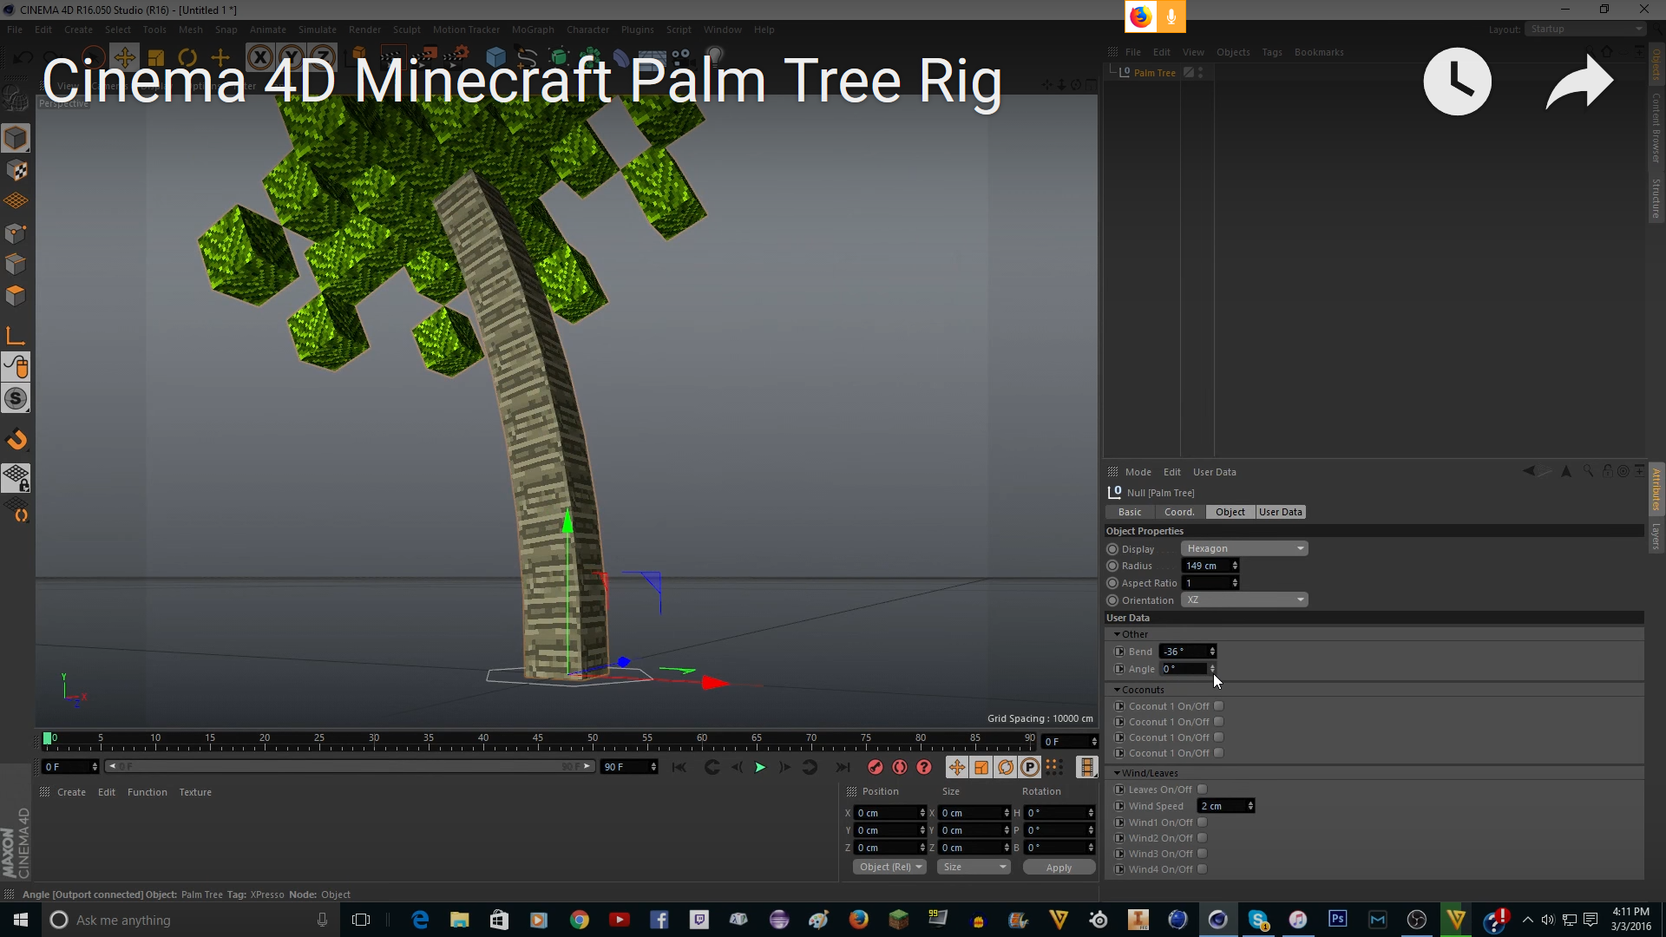Enable Wind3 On/Off checkbox
The image size is (1666, 937).
1202,854
